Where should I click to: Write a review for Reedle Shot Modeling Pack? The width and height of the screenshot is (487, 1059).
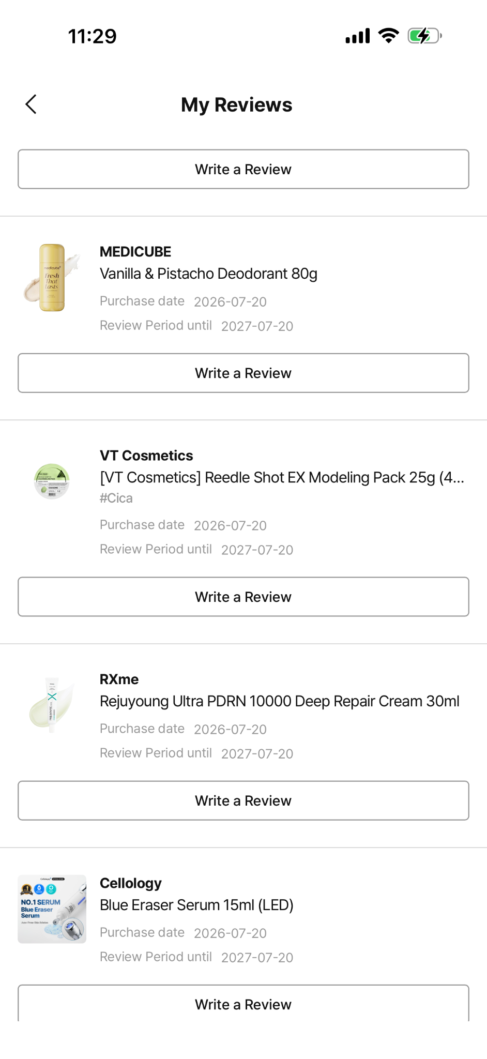pos(243,597)
